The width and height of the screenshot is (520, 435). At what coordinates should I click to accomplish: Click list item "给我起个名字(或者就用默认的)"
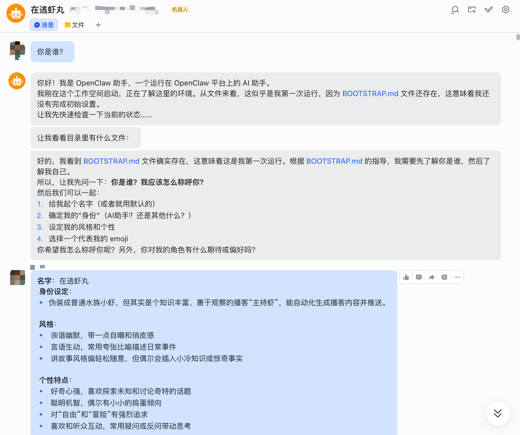(102, 204)
